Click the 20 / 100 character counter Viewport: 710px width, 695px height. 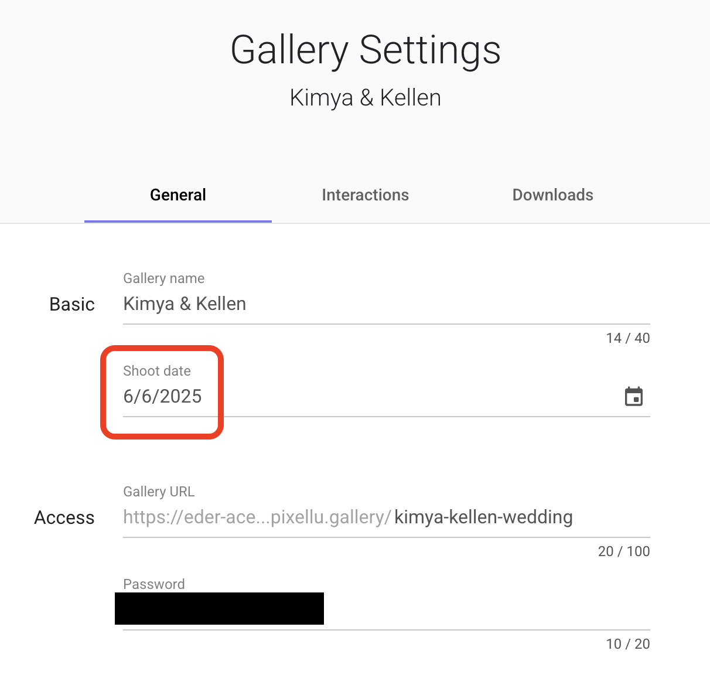(624, 551)
